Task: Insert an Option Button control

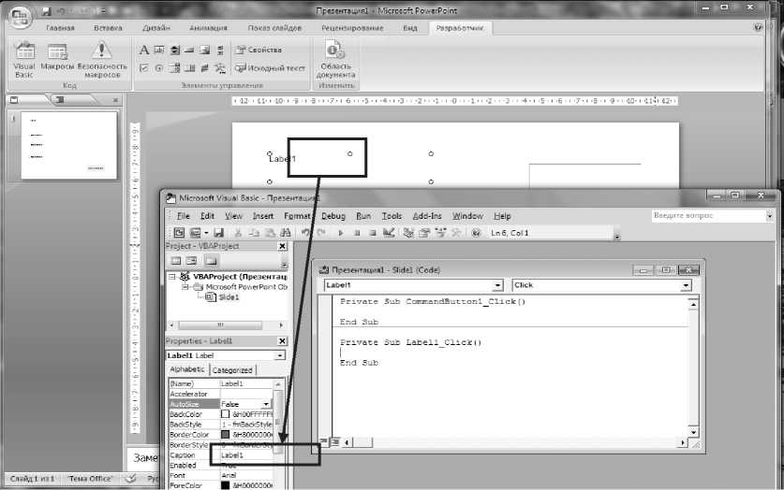Action: pos(159,68)
